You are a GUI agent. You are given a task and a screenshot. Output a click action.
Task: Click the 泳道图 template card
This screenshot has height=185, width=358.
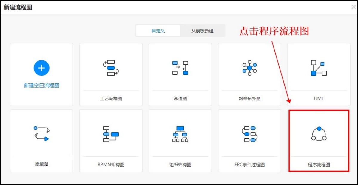(x=180, y=74)
